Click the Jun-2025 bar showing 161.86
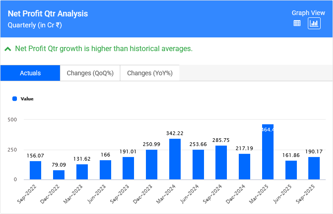The width and height of the screenshot is (333, 214). tap(291, 170)
